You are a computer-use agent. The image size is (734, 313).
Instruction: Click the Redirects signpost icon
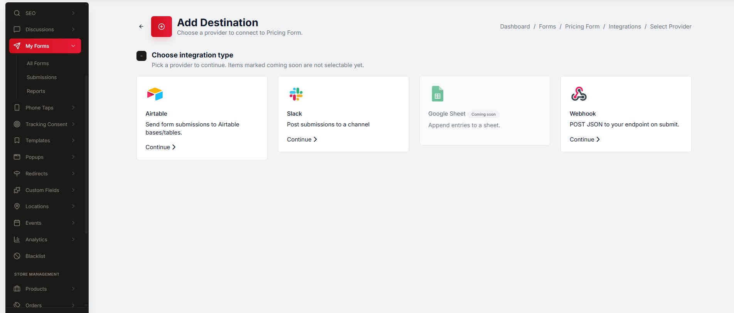(17, 173)
